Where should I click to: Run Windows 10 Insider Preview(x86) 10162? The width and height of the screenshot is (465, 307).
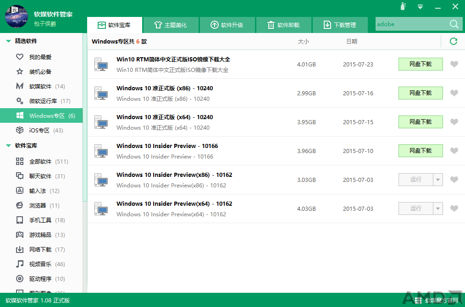pos(416,180)
